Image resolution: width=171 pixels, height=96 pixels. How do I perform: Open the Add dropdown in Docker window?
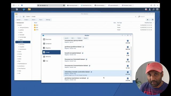[x=73, y=38]
